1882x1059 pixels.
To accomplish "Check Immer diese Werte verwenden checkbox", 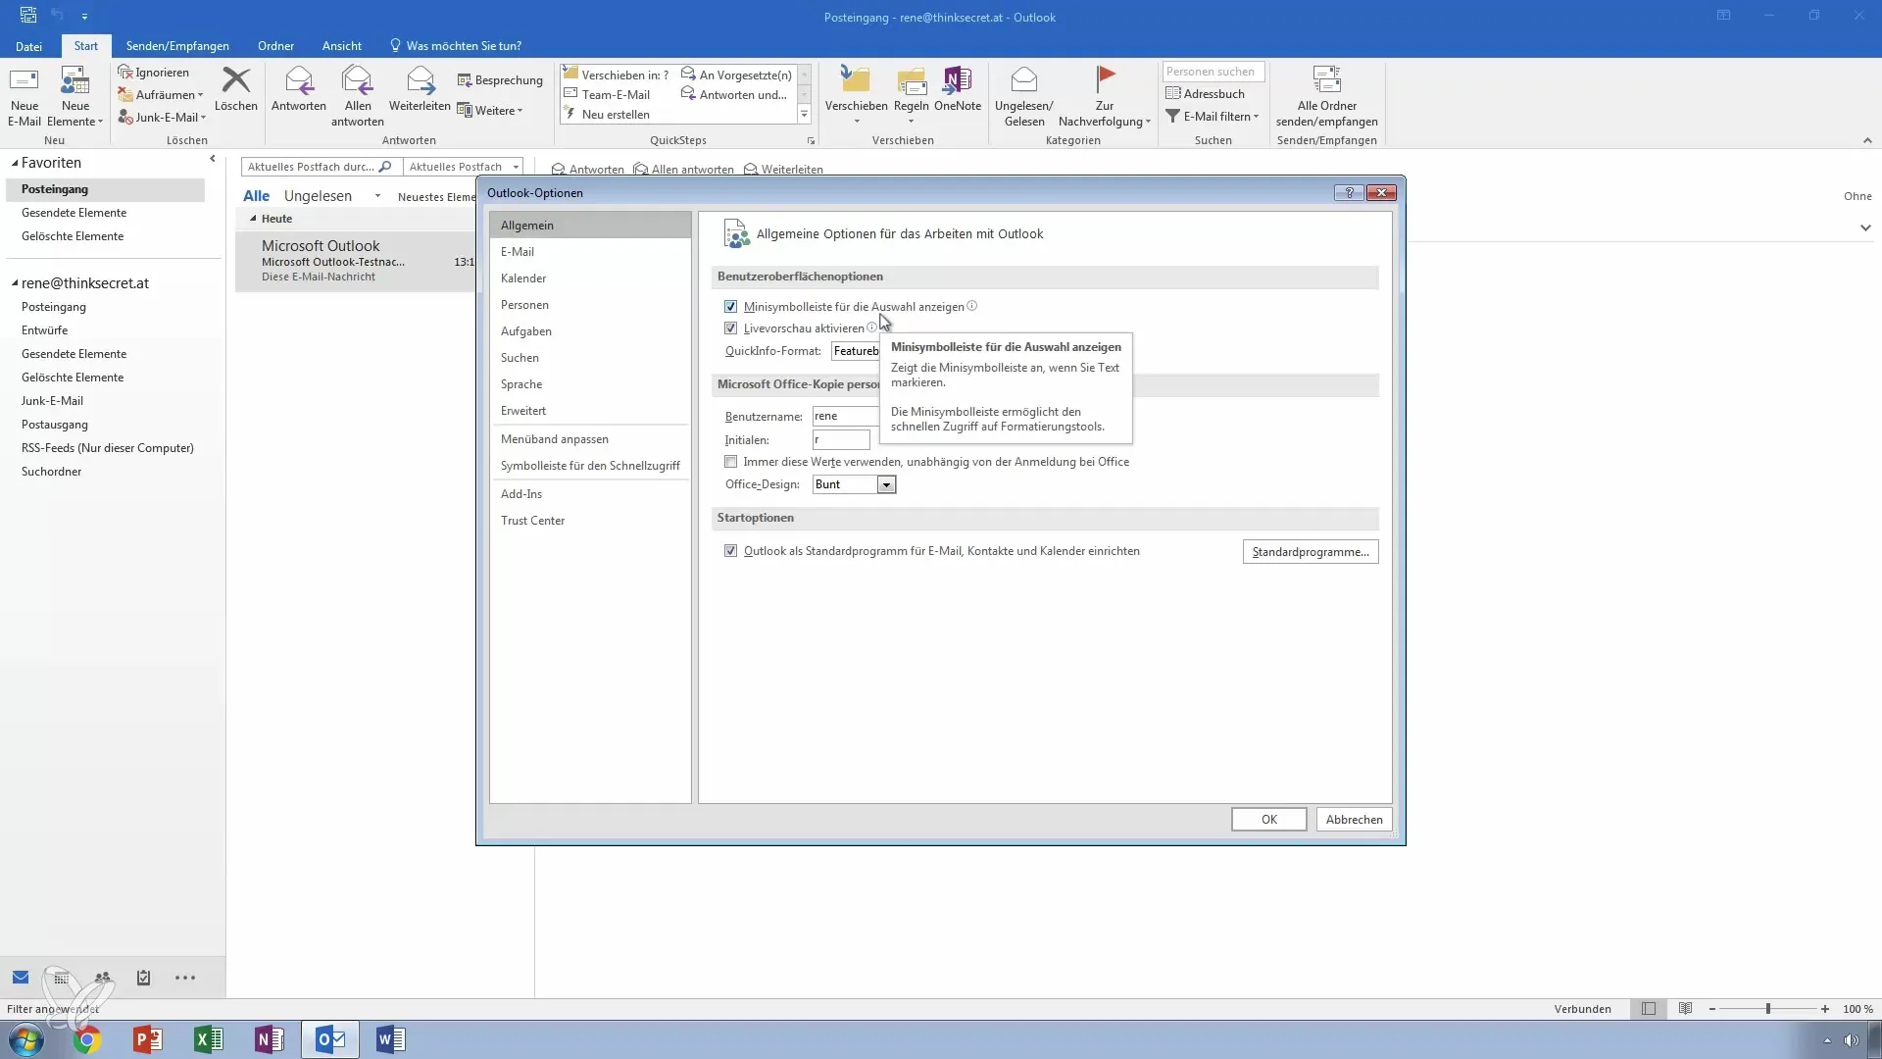I will [730, 462].
